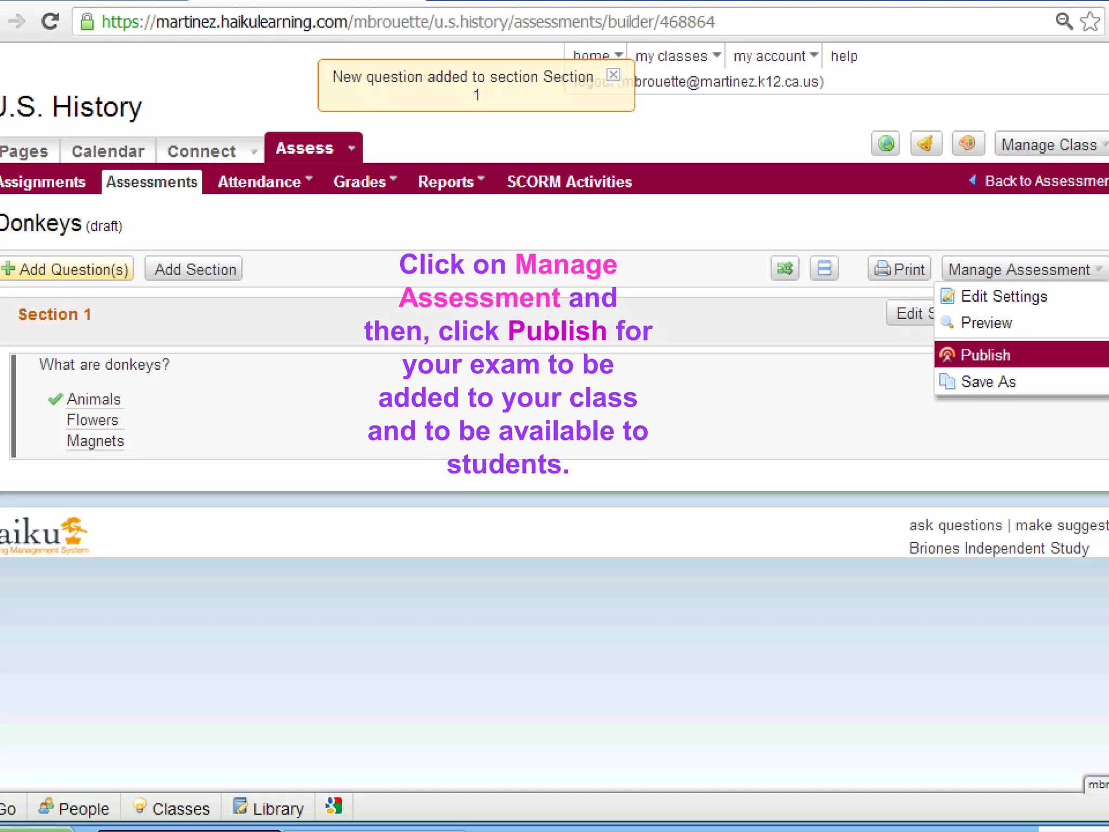Click the question What are donkeys?

tap(104, 365)
